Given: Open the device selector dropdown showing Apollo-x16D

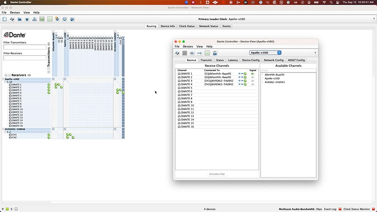Looking at the screenshot, I should pos(265,53).
